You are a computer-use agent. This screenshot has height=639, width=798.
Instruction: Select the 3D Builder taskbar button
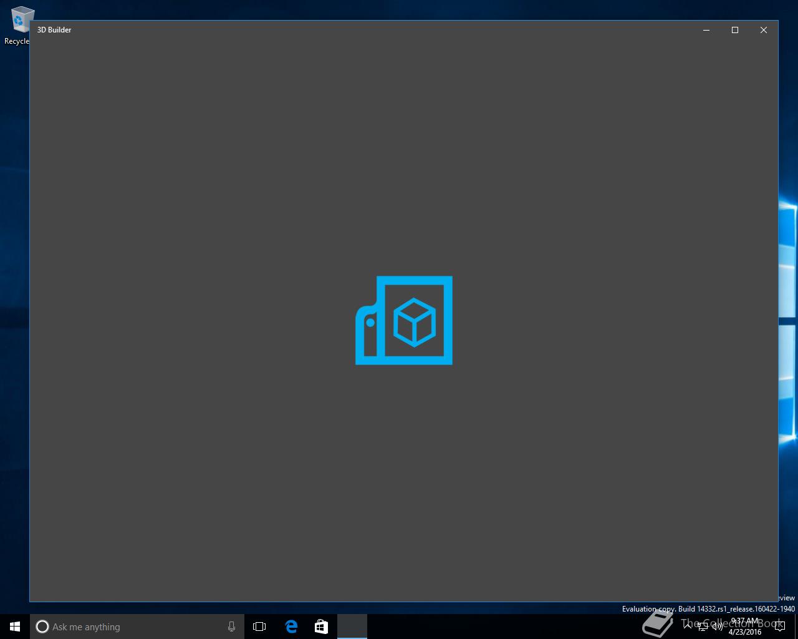352,627
